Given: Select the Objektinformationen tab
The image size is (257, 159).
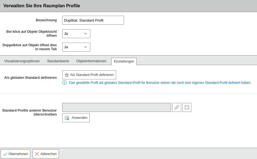Looking at the screenshot, I should pyautogui.click(x=91, y=61).
